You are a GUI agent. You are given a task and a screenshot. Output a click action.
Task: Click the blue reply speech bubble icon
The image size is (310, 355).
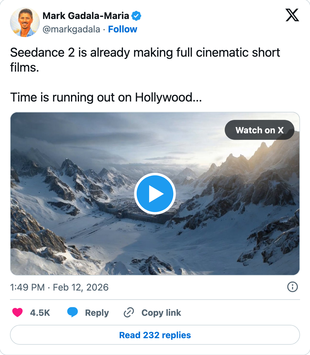coord(73,312)
